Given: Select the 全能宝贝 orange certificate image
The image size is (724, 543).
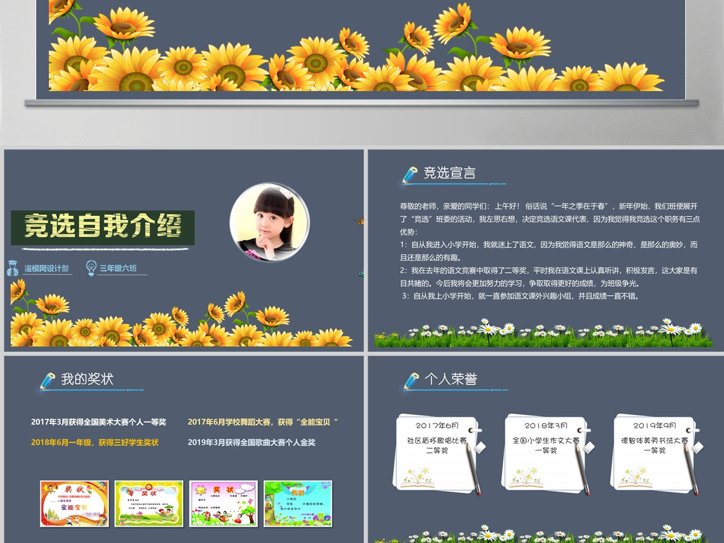Looking at the screenshot, I should click(74, 503).
